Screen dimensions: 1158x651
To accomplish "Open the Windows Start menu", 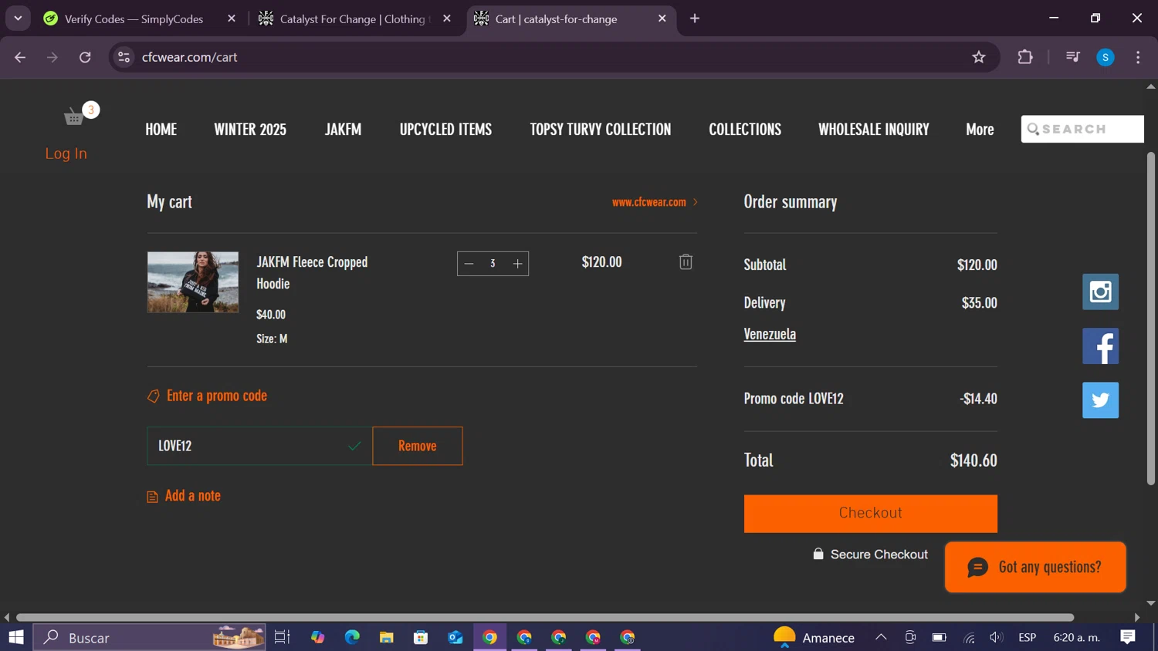I will [x=16, y=637].
